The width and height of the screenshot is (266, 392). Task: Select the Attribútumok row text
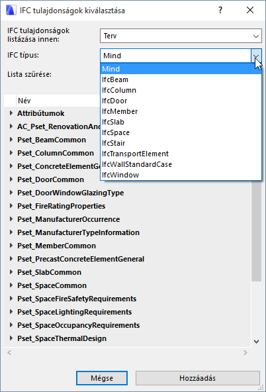coord(41,113)
